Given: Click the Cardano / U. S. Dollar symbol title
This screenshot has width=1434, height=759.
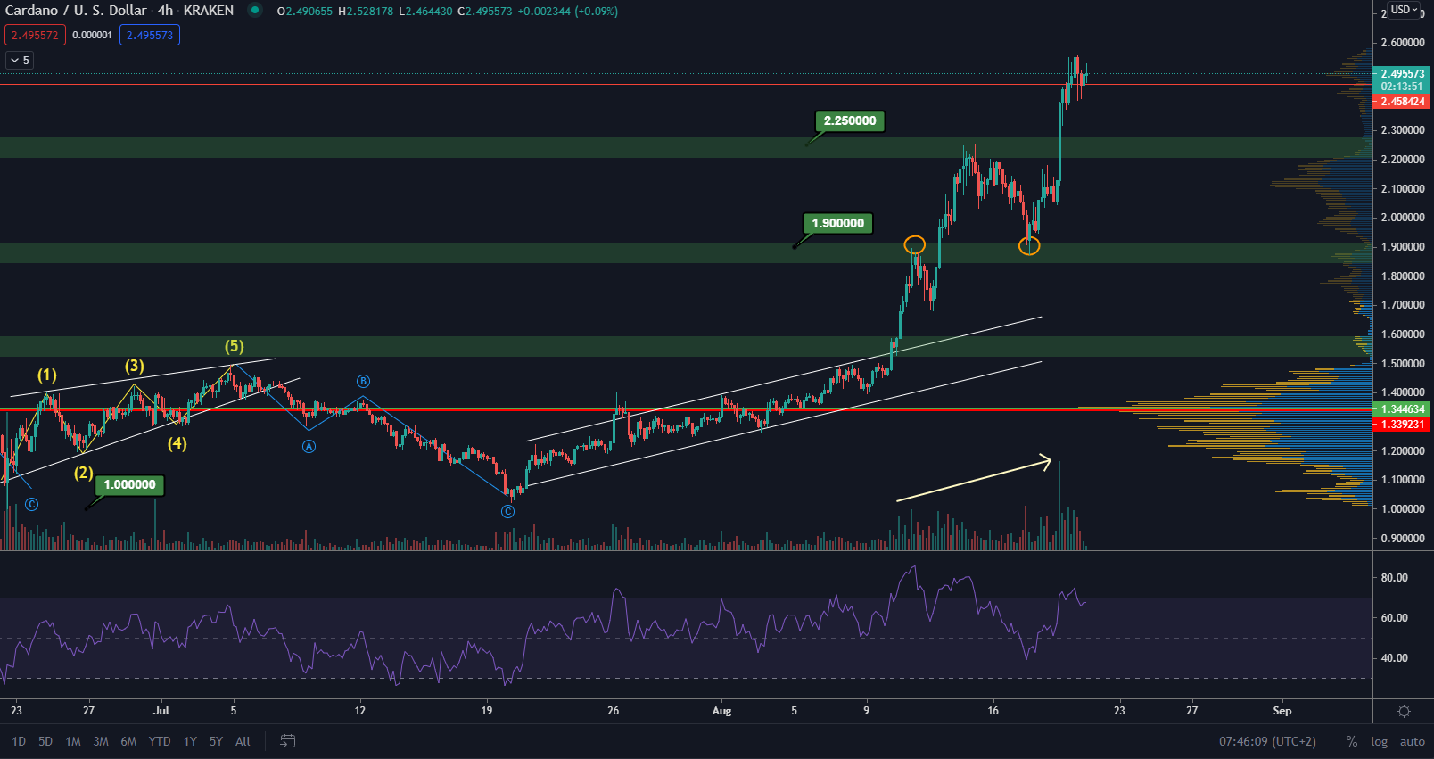Looking at the screenshot, I should point(76,11).
